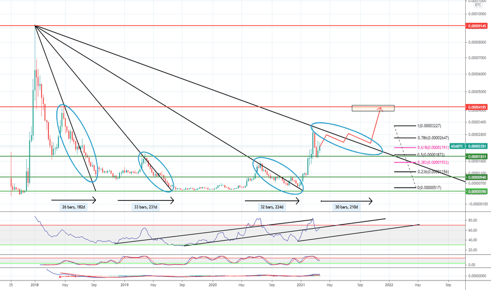Click the 0.00008000 price axis value

(477, 42)
